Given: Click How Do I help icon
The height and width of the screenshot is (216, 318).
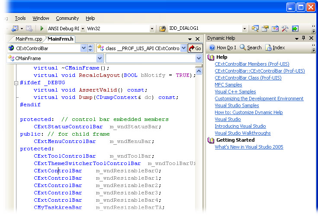Looking at the screenshot, I should pos(212,48).
